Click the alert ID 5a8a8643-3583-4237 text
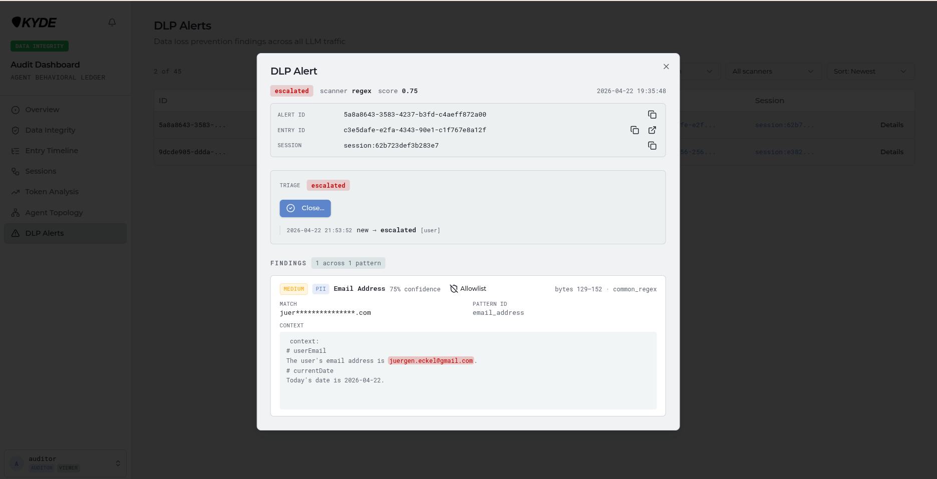 415,115
